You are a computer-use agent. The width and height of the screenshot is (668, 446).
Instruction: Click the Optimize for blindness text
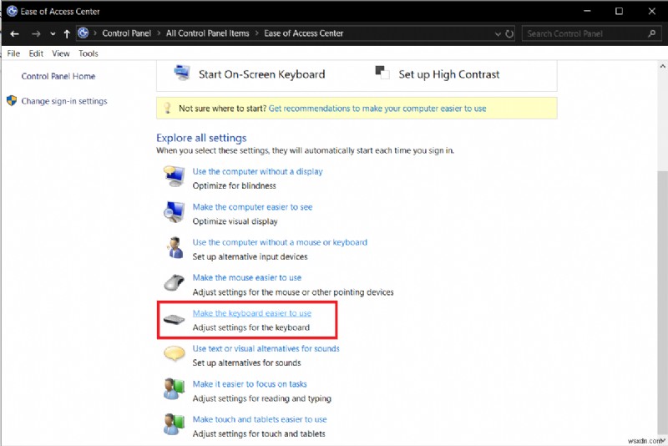[x=234, y=185]
